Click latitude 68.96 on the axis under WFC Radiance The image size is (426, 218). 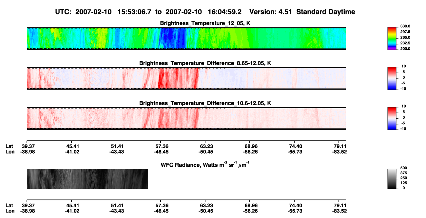point(251,205)
